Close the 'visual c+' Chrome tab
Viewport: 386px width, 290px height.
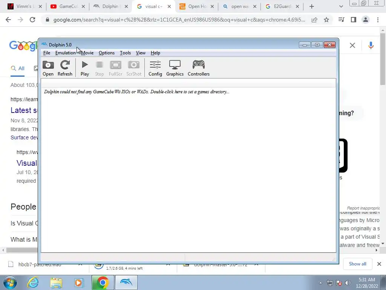pos(169,7)
